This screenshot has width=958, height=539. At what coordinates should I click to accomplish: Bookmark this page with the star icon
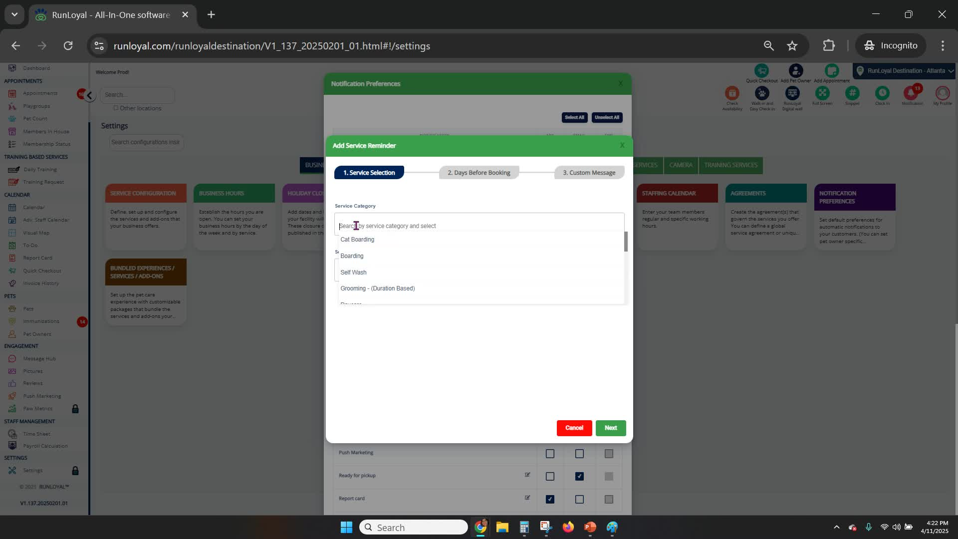click(x=792, y=46)
